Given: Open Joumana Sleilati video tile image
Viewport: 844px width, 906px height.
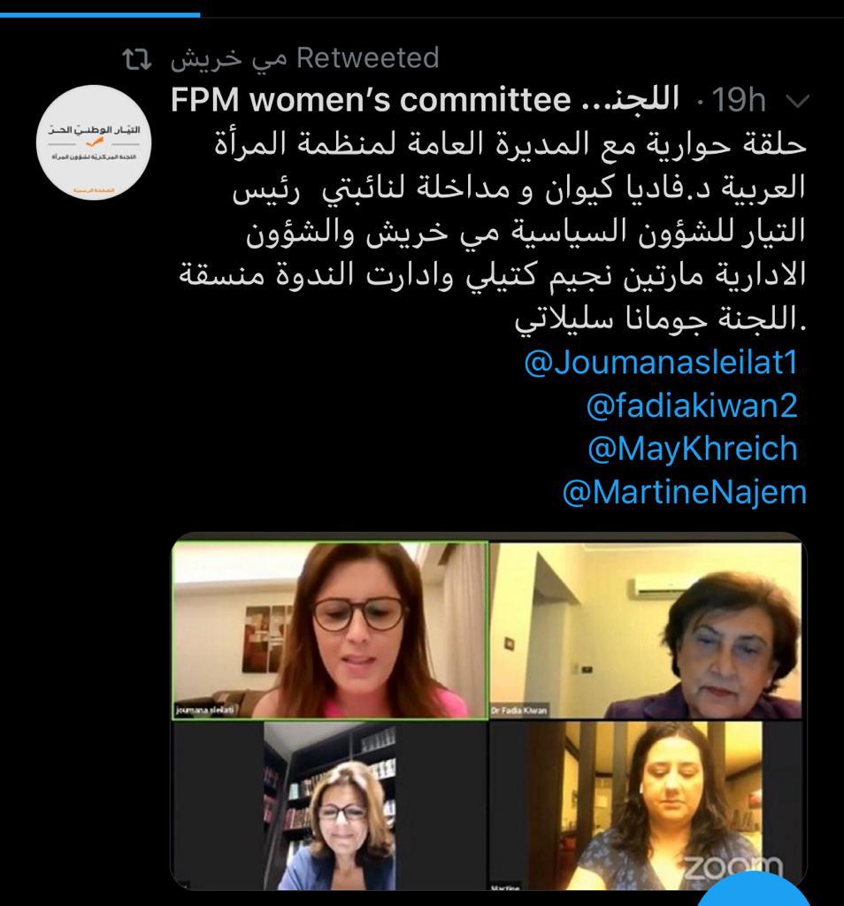Looking at the screenshot, I should (331, 630).
